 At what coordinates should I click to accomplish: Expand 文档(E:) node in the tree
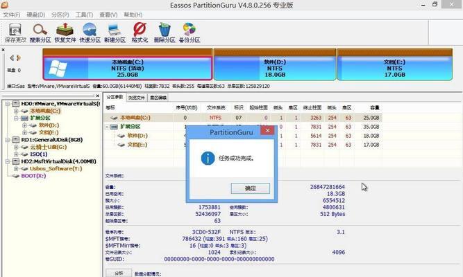pos(24,132)
